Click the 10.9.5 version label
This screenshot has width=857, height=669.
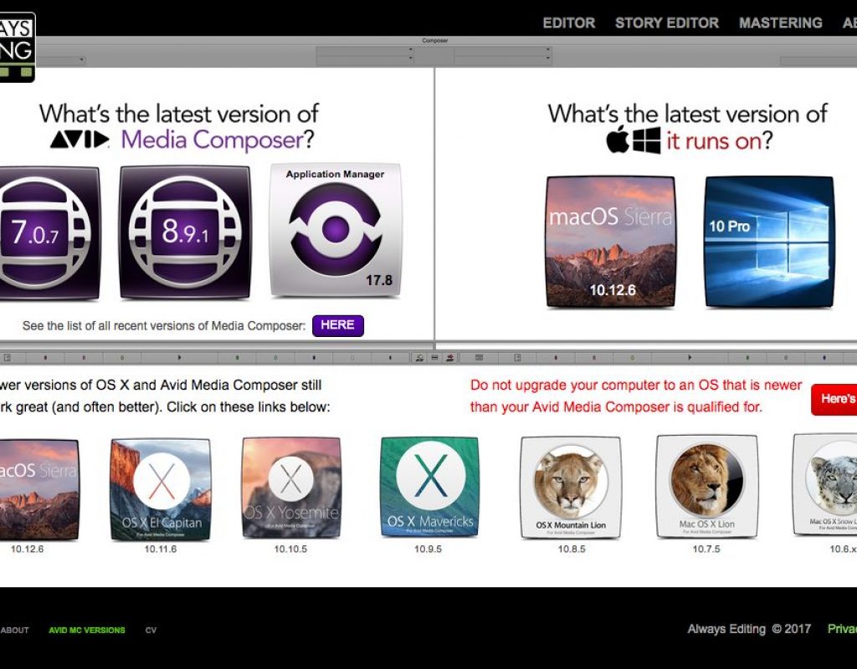click(428, 549)
